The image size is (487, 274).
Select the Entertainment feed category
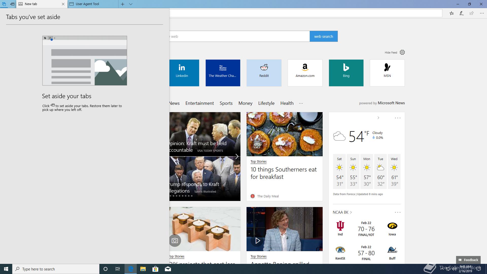(200, 103)
